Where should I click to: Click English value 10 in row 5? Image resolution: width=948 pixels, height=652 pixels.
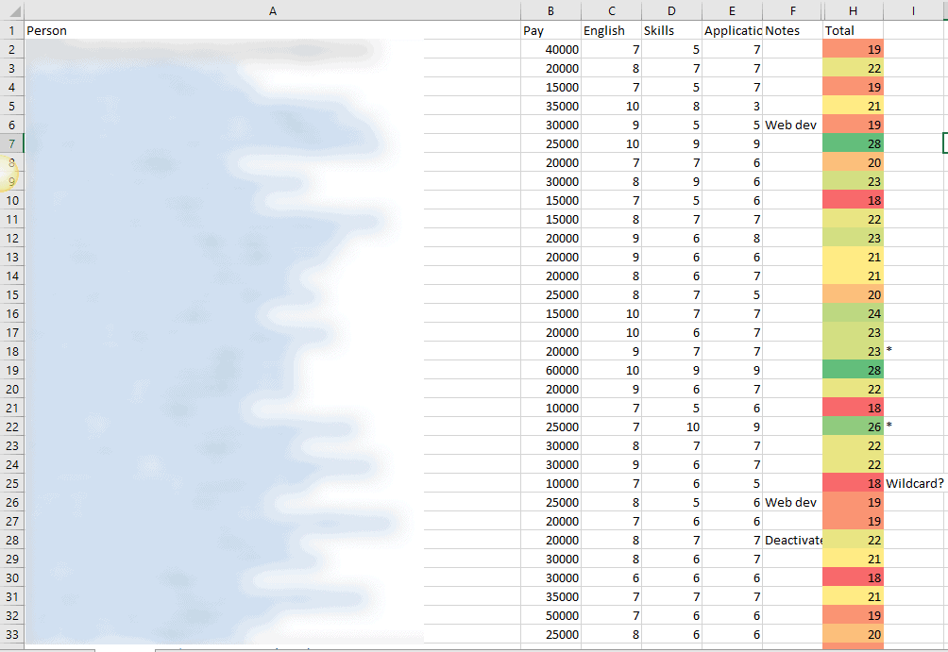[611, 106]
